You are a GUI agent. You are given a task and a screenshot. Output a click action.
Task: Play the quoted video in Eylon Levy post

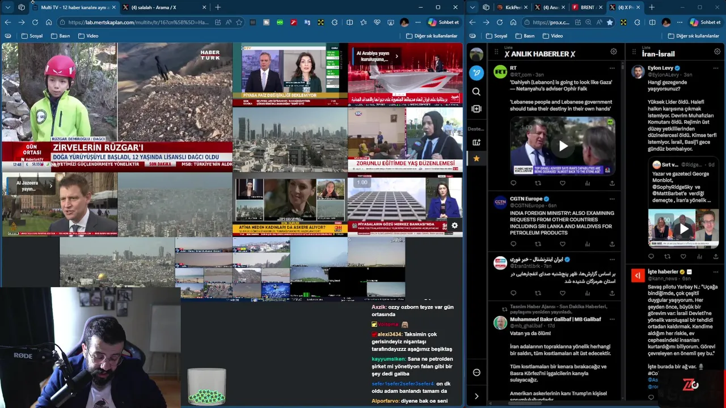(683, 229)
